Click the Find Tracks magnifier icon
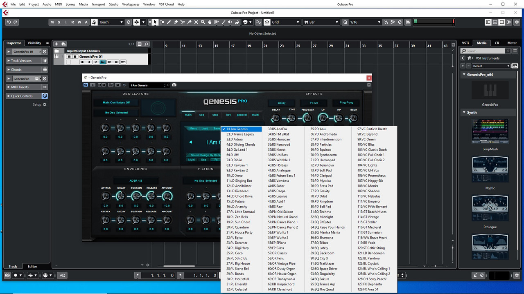 point(146,44)
